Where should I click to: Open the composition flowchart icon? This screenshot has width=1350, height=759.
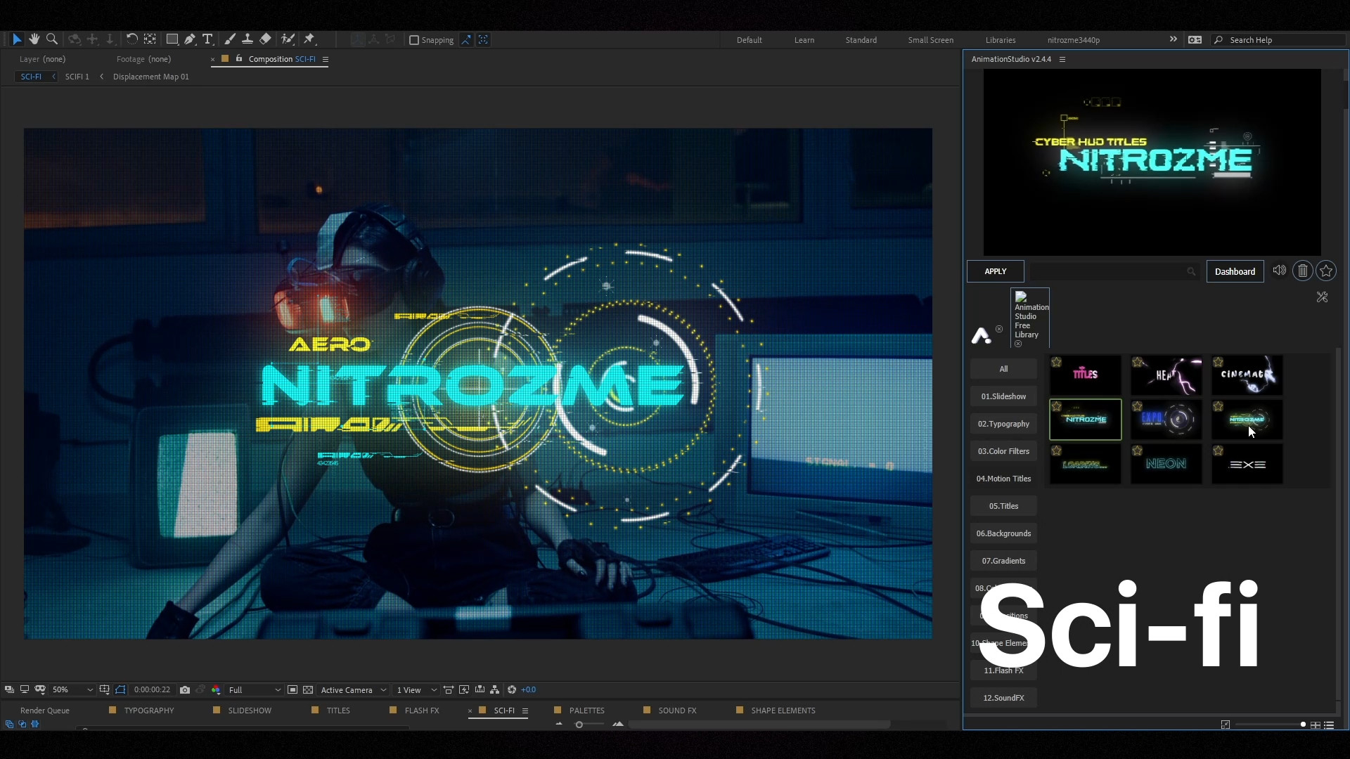coord(494,689)
